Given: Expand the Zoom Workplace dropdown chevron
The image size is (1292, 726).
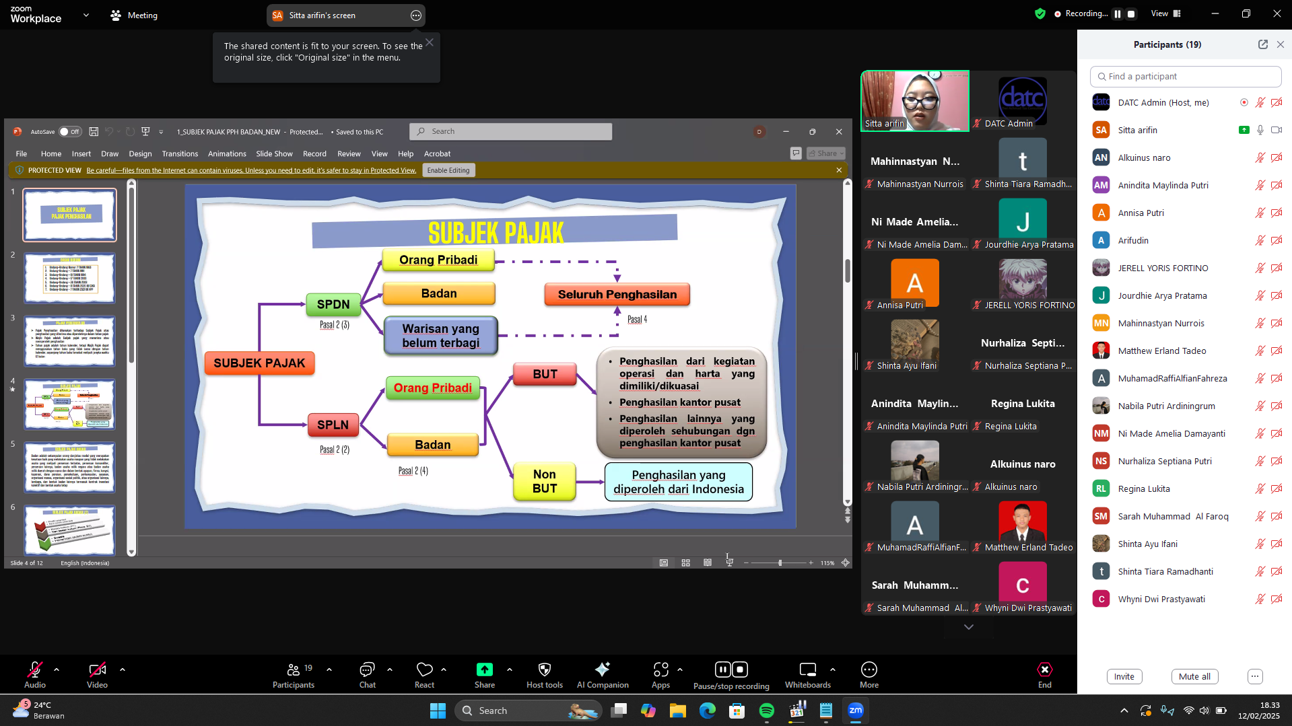Looking at the screenshot, I should tap(86, 15).
